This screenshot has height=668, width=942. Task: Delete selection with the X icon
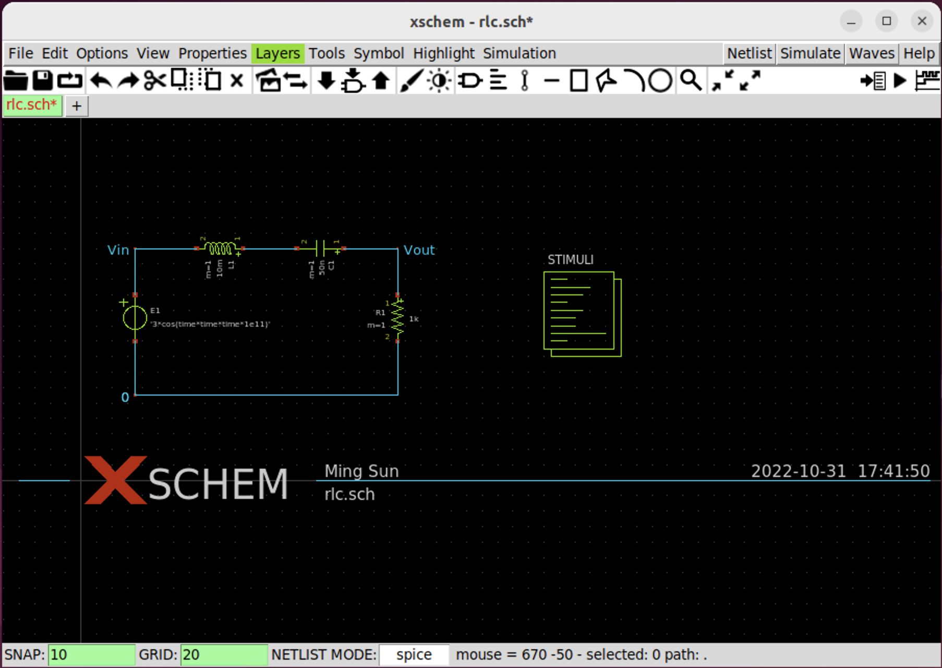237,81
